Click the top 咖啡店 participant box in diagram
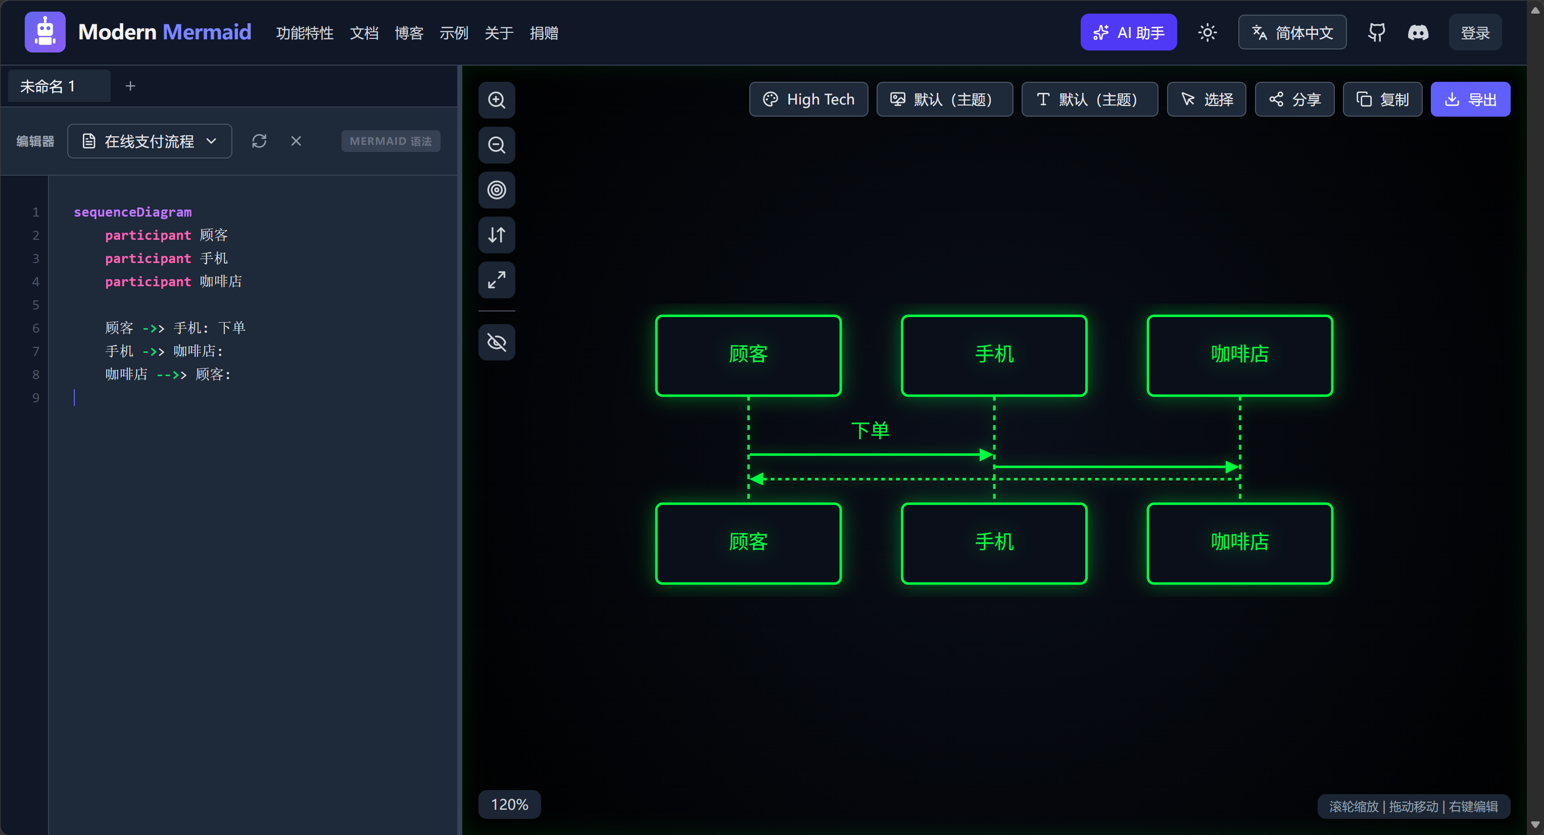 [x=1239, y=355]
